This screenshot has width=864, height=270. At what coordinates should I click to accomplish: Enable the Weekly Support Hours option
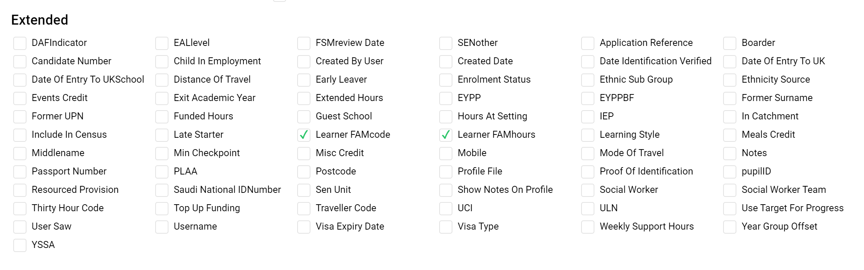tap(588, 227)
